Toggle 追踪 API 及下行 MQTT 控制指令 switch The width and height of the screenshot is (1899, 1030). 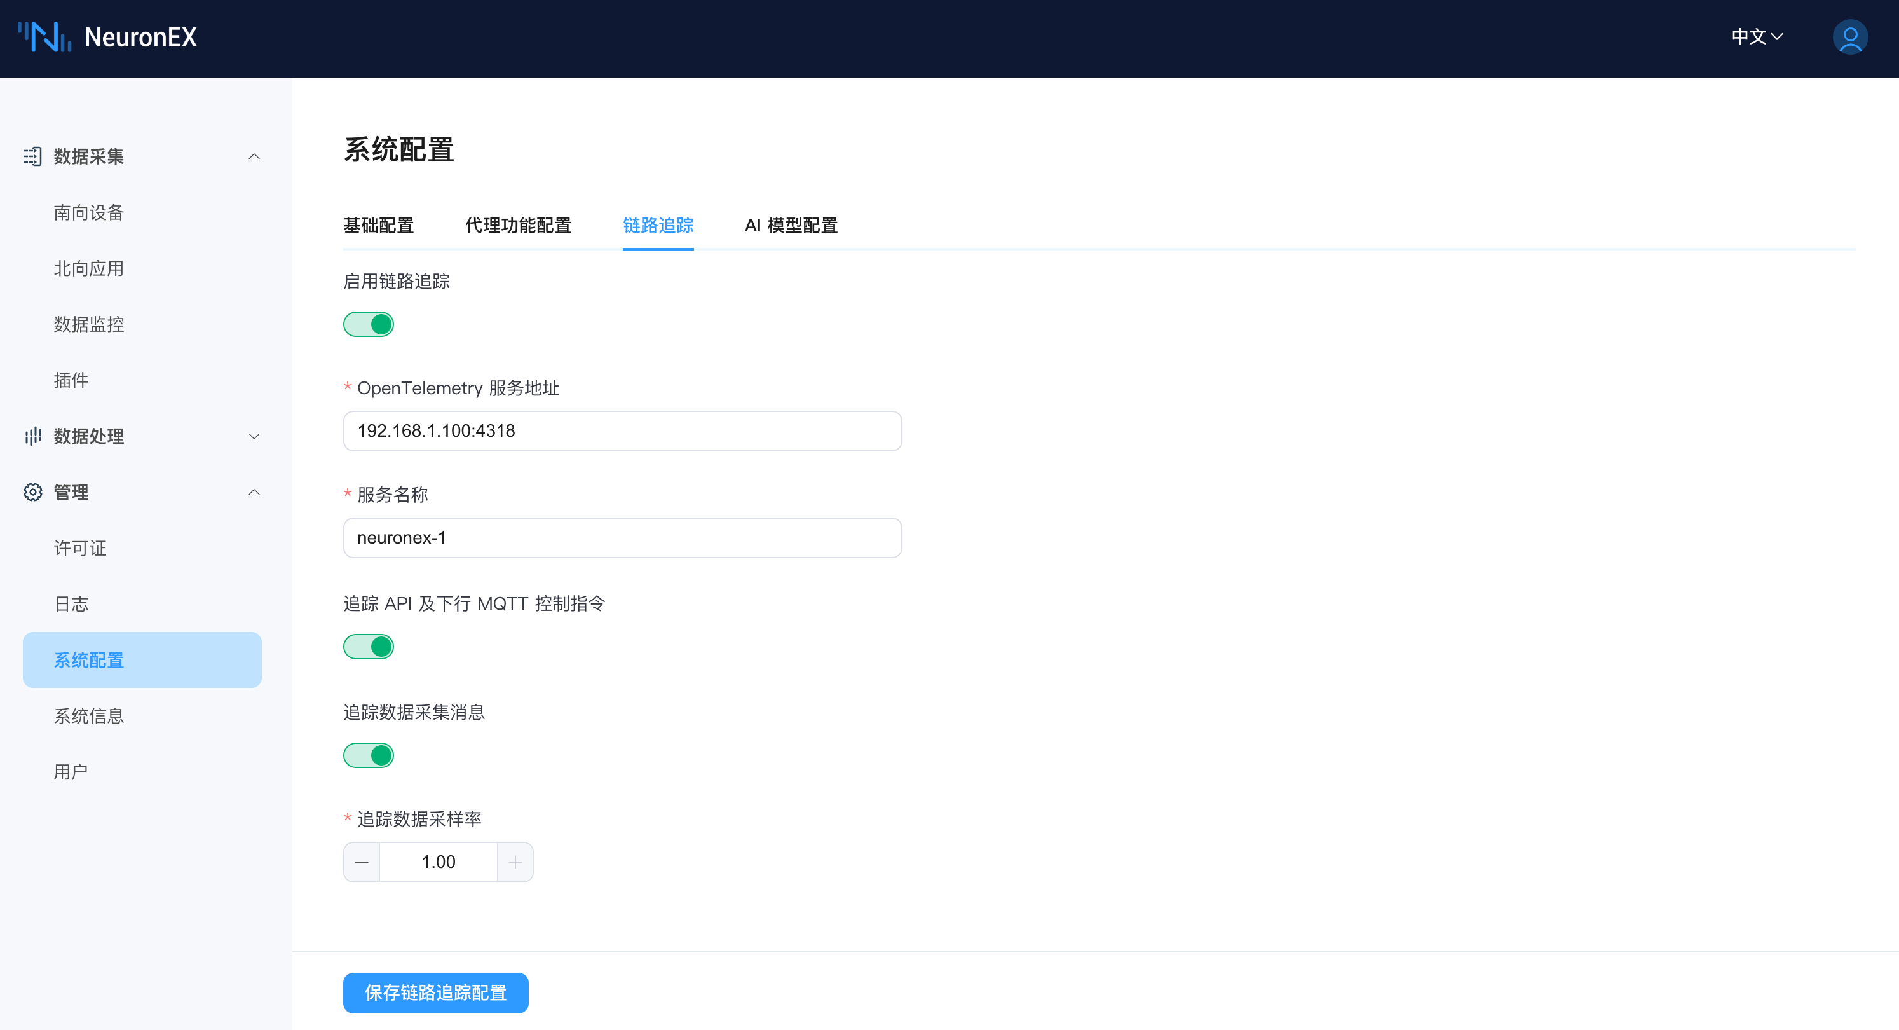pyautogui.click(x=369, y=647)
